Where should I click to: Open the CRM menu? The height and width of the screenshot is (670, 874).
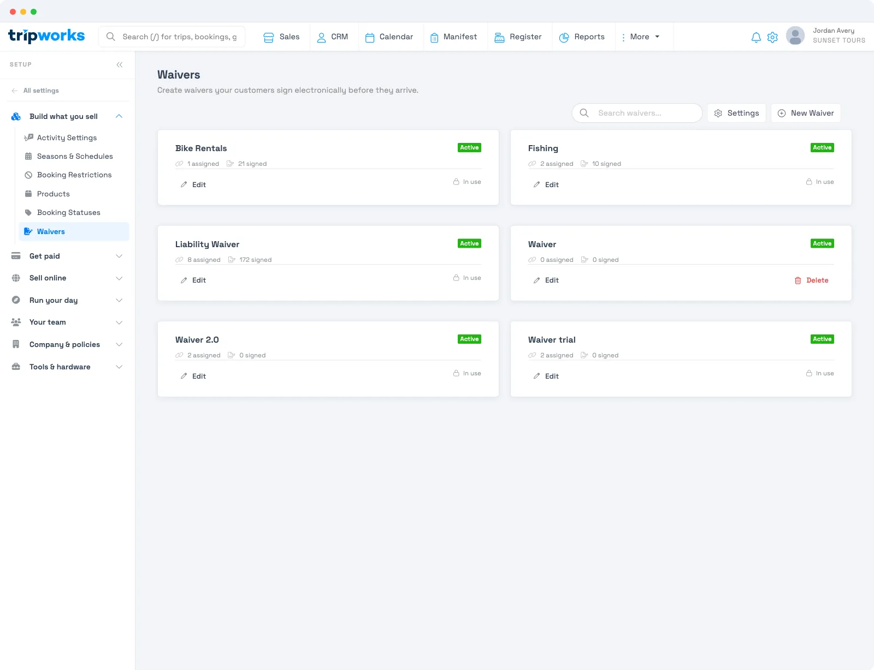coord(332,37)
